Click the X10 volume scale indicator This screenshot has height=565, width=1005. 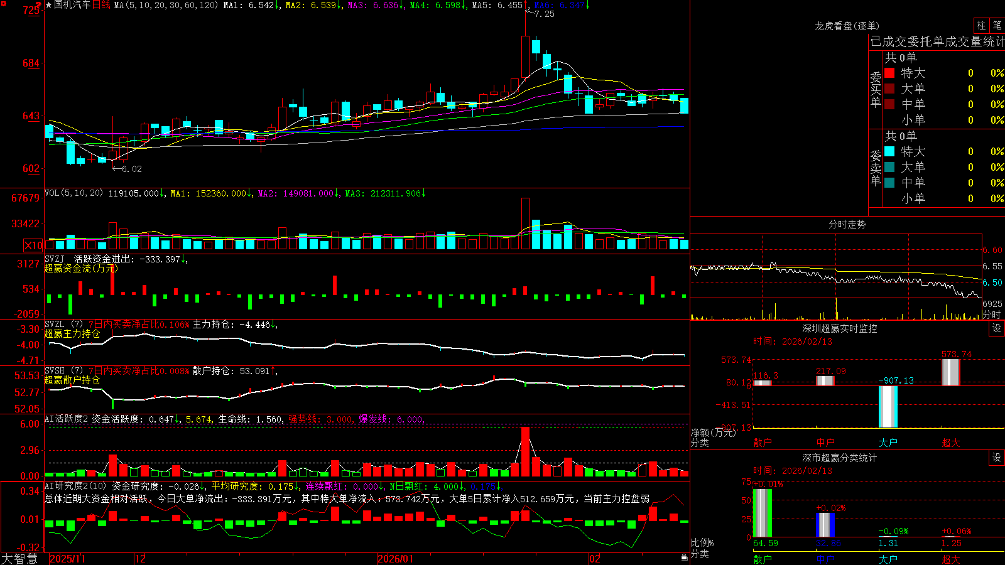33,245
